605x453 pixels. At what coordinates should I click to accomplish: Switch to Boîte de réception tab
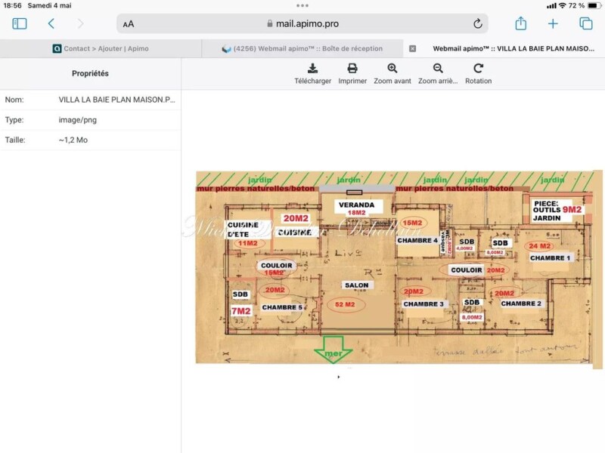coord(302,48)
